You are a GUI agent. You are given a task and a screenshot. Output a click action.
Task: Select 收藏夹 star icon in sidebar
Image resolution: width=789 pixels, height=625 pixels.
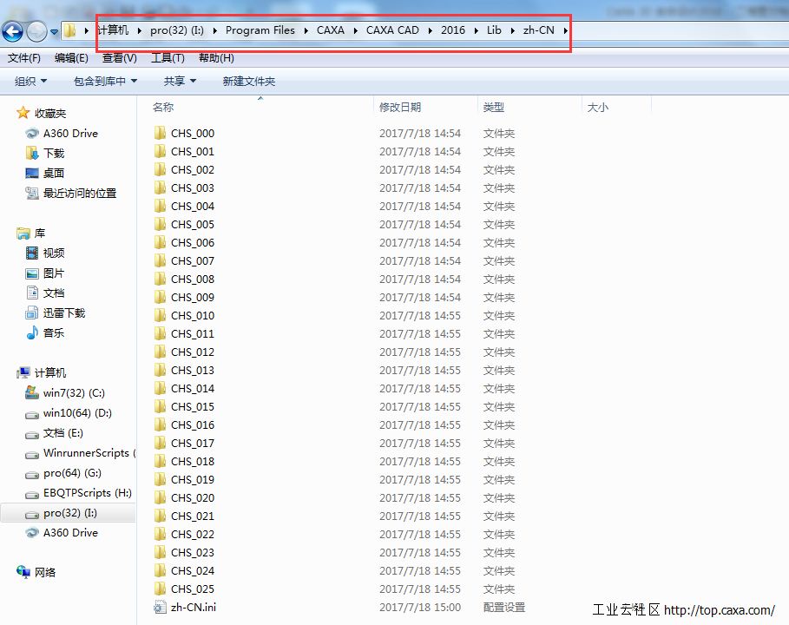(x=23, y=113)
